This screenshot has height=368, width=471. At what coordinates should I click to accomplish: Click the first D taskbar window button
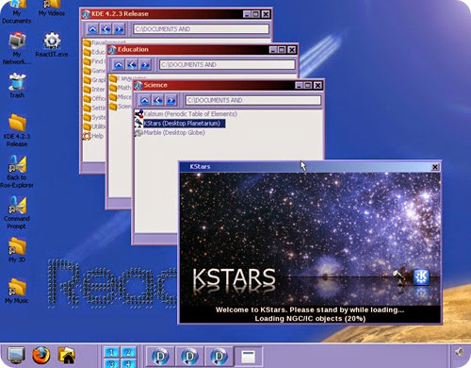(160, 357)
